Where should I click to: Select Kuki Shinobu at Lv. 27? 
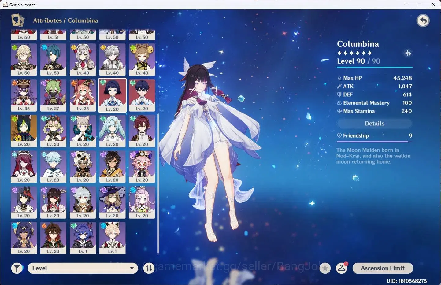(53, 95)
